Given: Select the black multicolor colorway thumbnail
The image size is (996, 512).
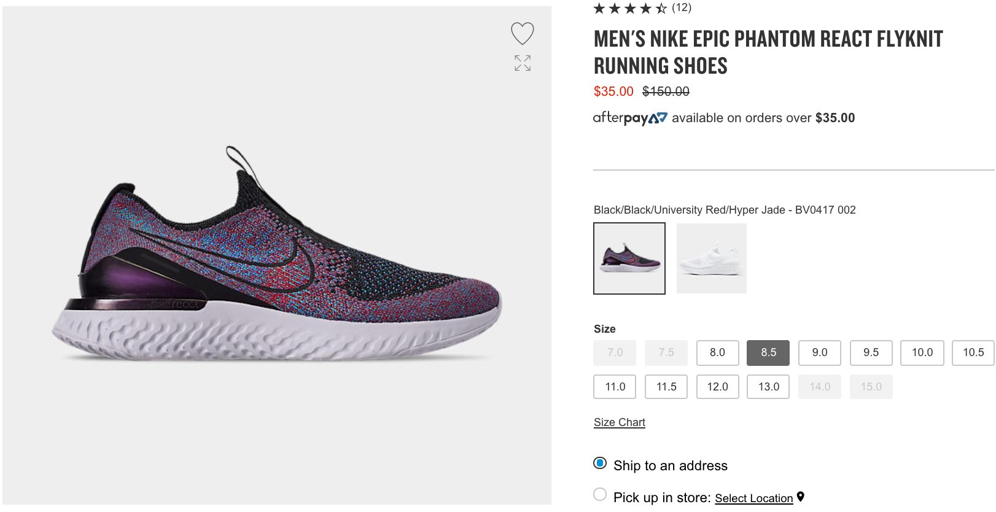Looking at the screenshot, I should 629,258.
